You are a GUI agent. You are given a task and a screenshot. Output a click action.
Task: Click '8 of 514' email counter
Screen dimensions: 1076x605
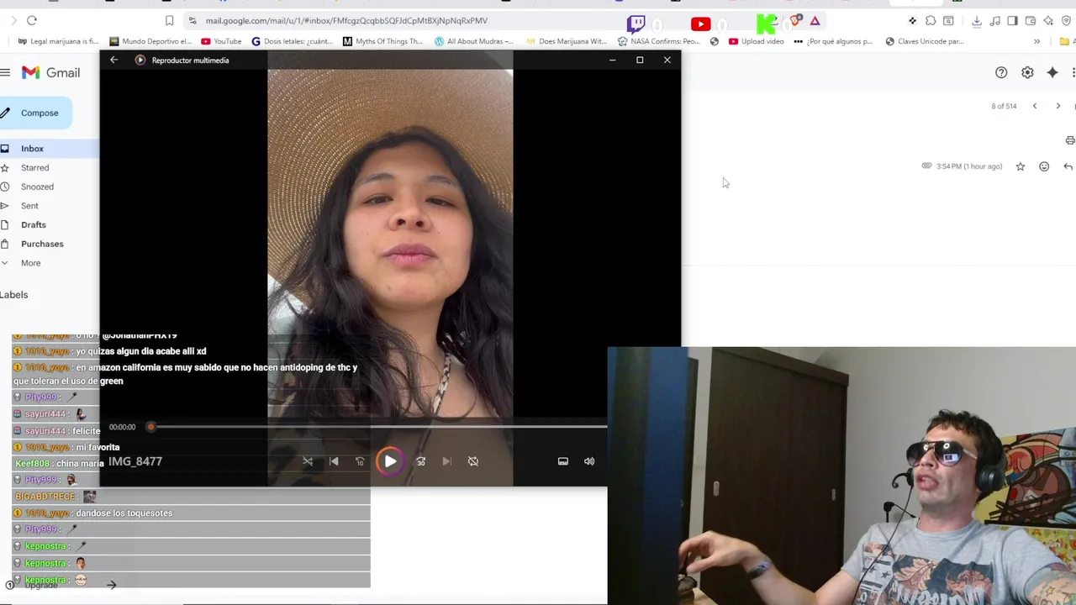tap(1004, 106)
